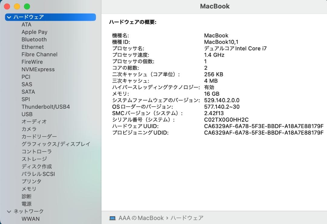The width and height of the screenshot is (327, 224).
Task: Click the プロビジョニング UDID value
Action: coord(264,133)
